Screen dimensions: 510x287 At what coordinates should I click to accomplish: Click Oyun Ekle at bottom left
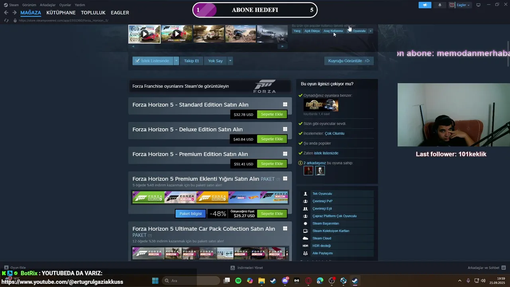click(x=15, y=268)
